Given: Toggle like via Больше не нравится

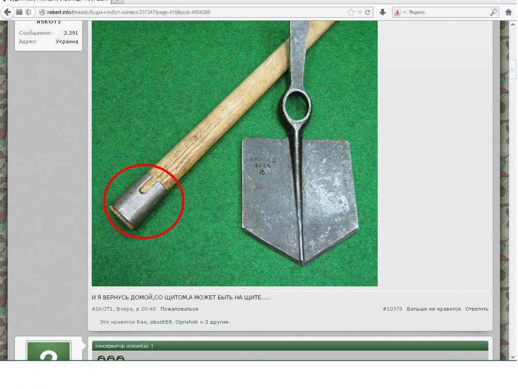Looking at the screenshot, I should [x=434, y=309].
